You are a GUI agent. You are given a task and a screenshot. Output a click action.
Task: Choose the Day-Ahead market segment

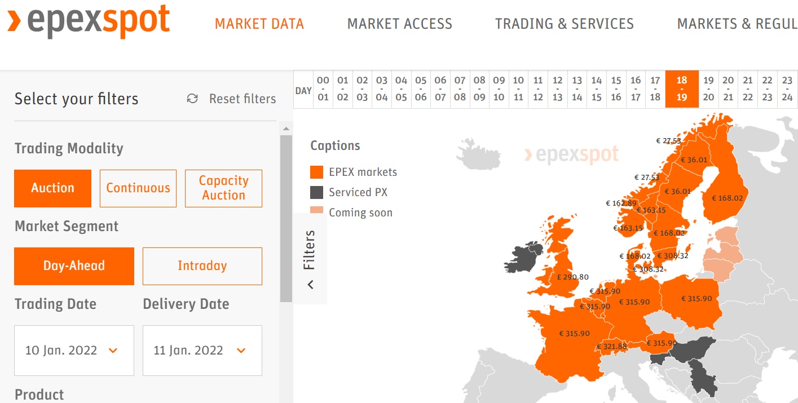pyautogui.click(x=74, y=266)
